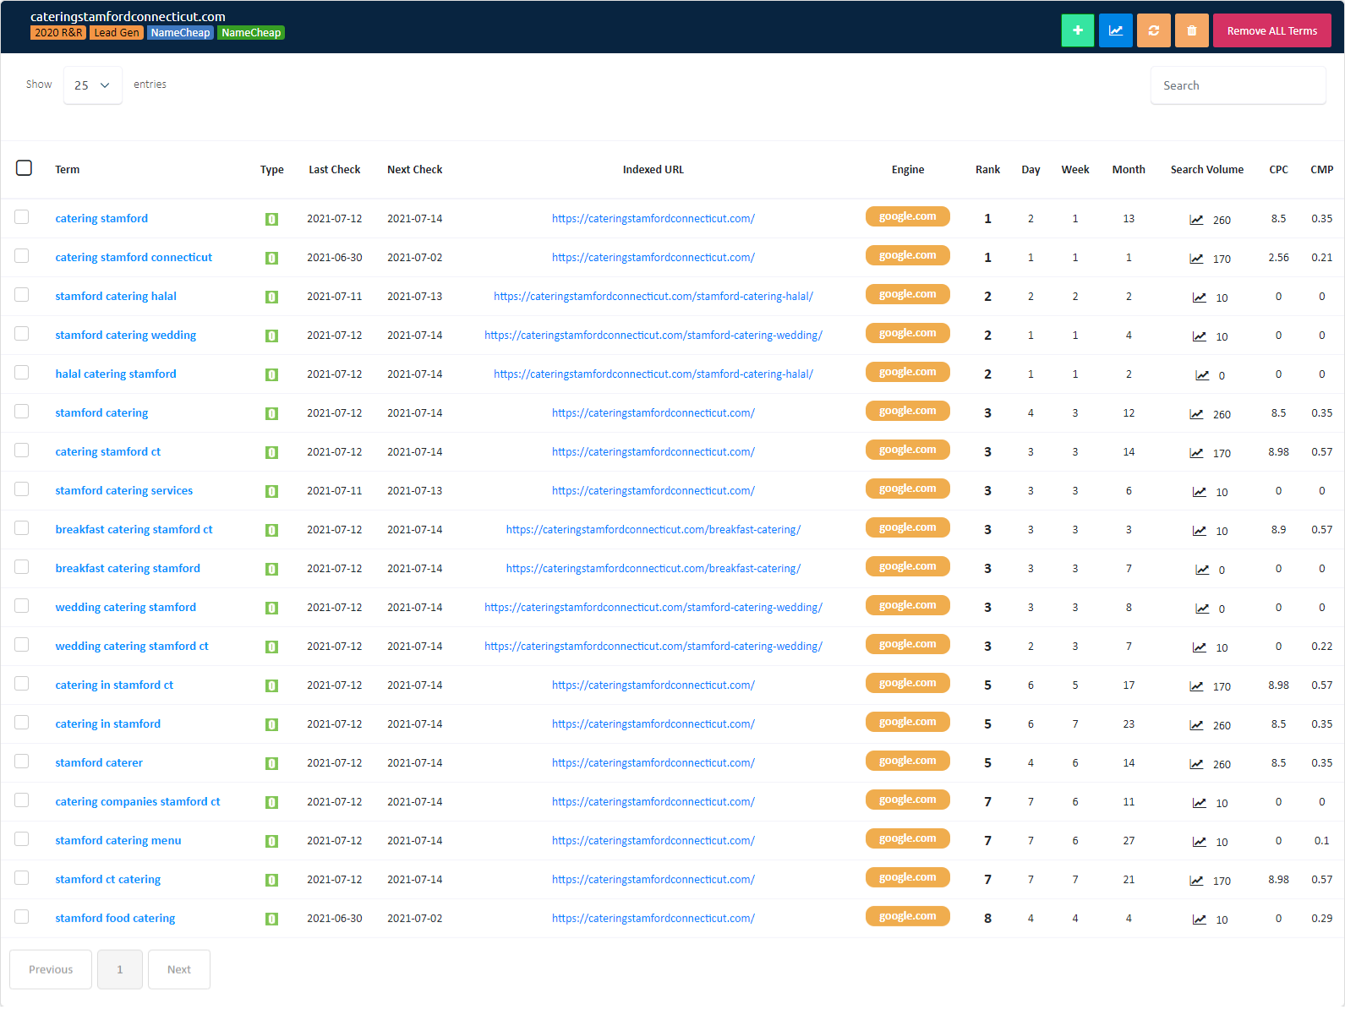The image size is (1345, 1010).
Task: Select page 1 in pagination
Action: (x=120, y=969)
